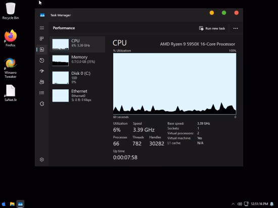Click the Firefox desktop shortcut

(11, 38)
